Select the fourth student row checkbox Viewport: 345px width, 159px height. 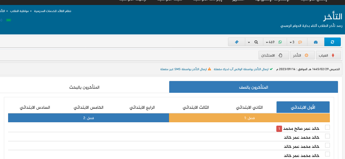(x=327, y=154)
